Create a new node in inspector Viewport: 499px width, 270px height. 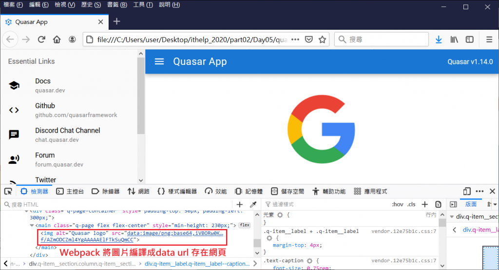240,204
